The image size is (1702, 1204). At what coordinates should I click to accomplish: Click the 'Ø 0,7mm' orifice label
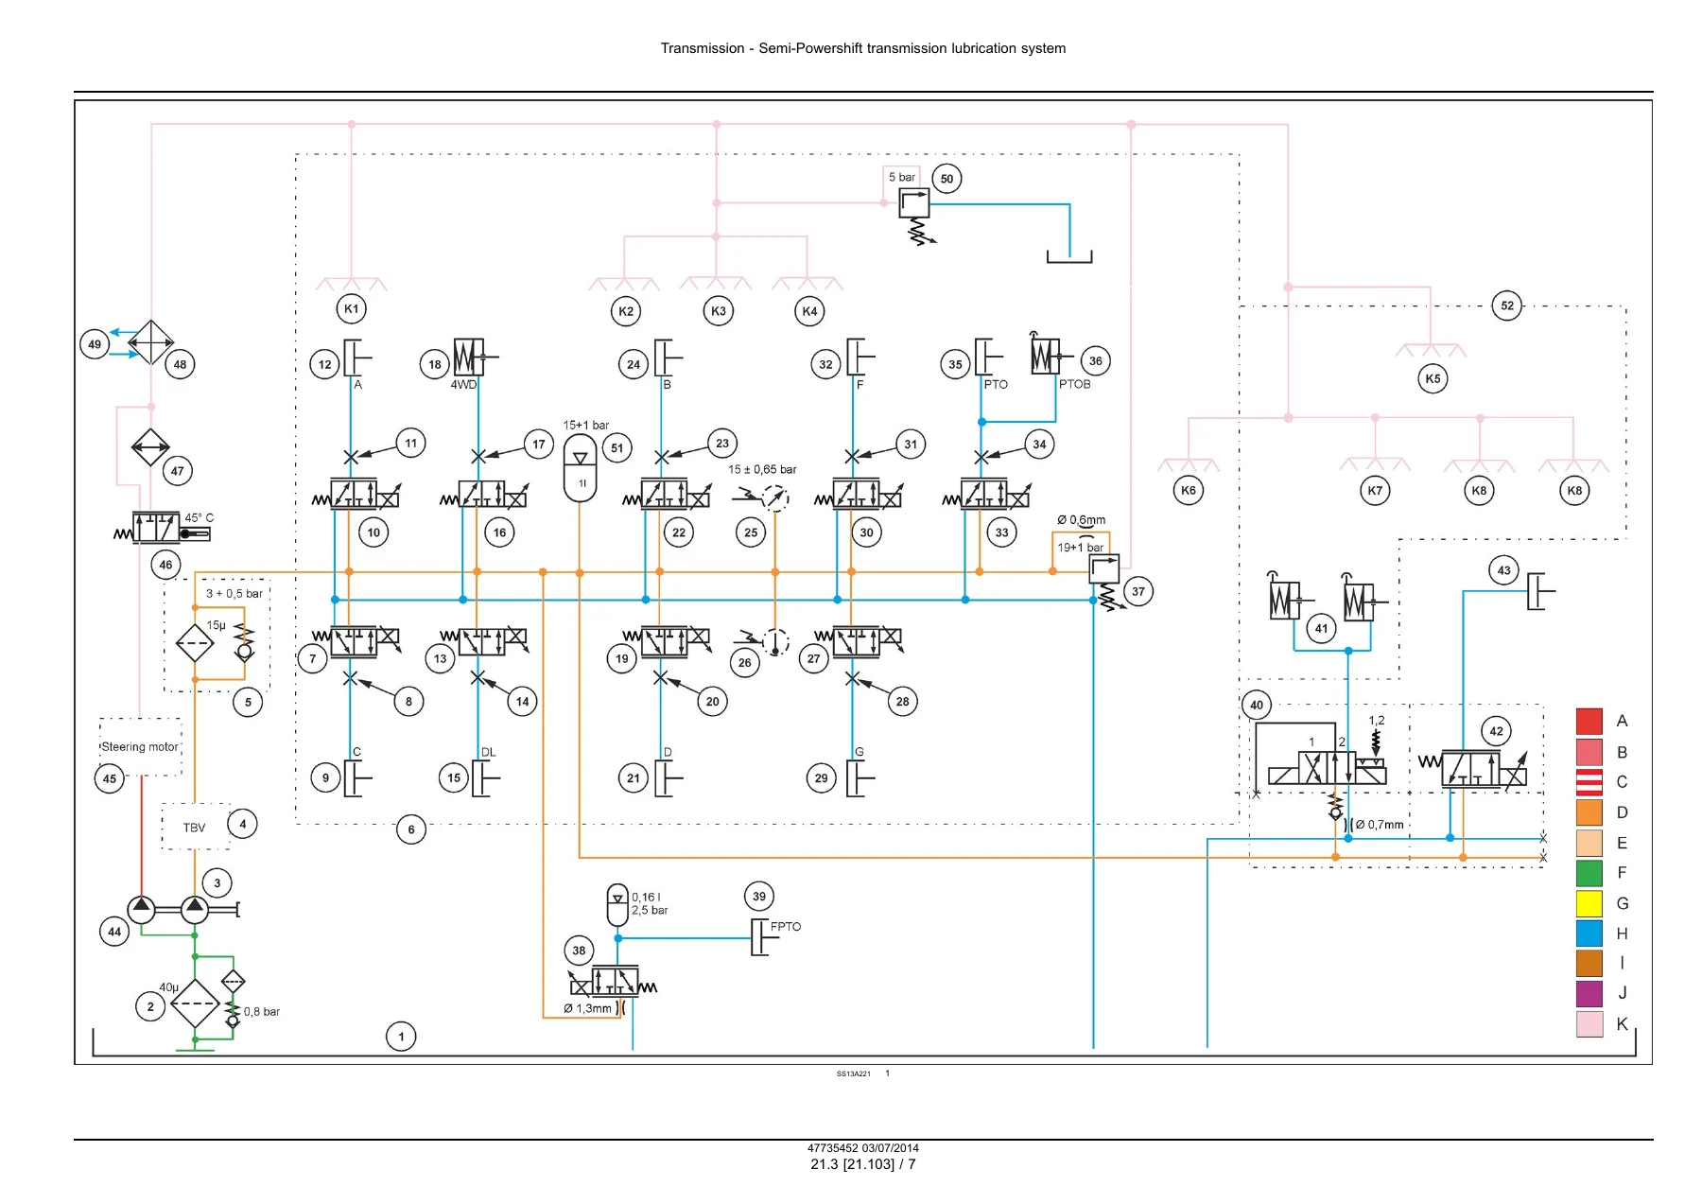click(1379, 825)
